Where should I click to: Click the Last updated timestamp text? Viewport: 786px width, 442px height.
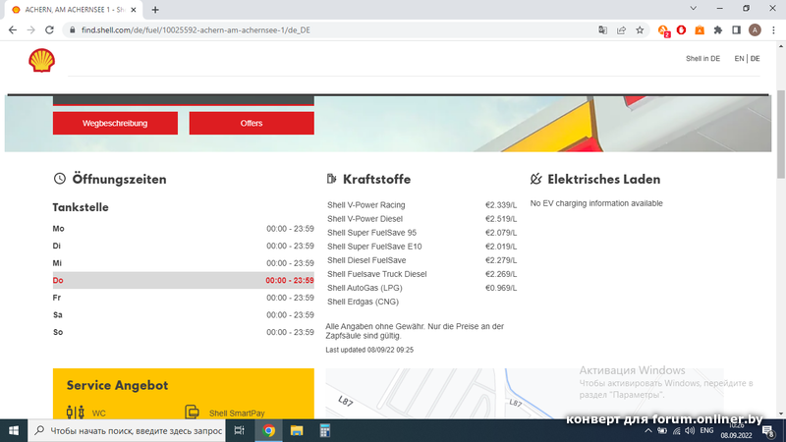[x=369, y=350]
